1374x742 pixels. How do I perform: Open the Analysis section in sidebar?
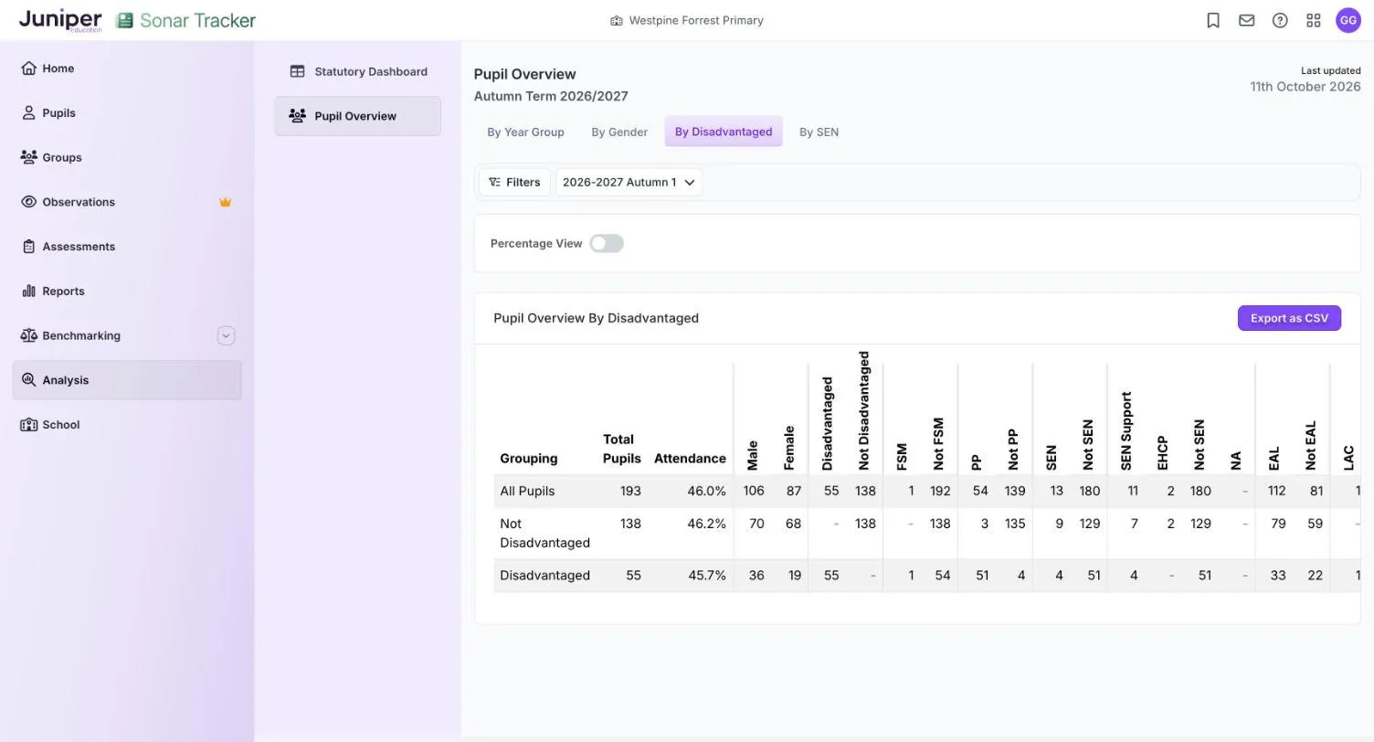[x=127, y=380]
